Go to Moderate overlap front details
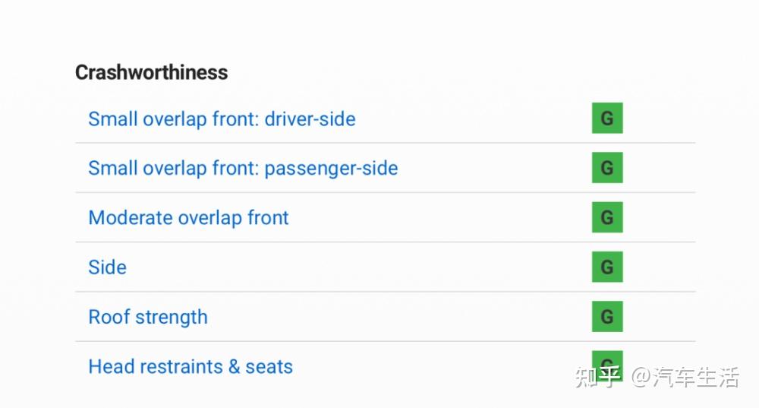 (x=188, y=218)
